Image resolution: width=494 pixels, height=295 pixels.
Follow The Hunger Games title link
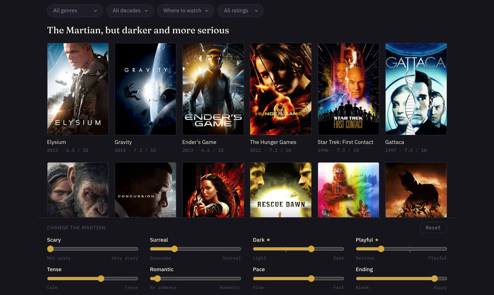(273, 142)
